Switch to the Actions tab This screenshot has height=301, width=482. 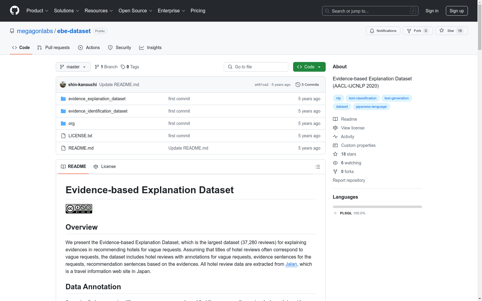(x=89, y=48)
